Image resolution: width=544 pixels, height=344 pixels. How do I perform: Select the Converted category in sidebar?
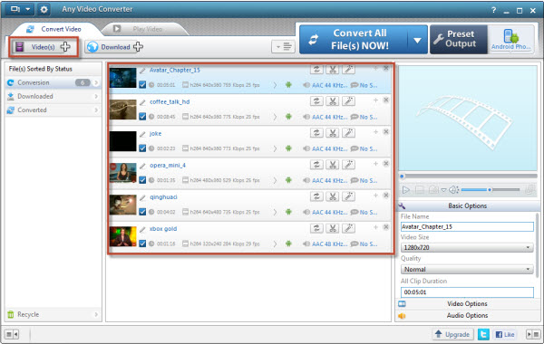(53, 110)
